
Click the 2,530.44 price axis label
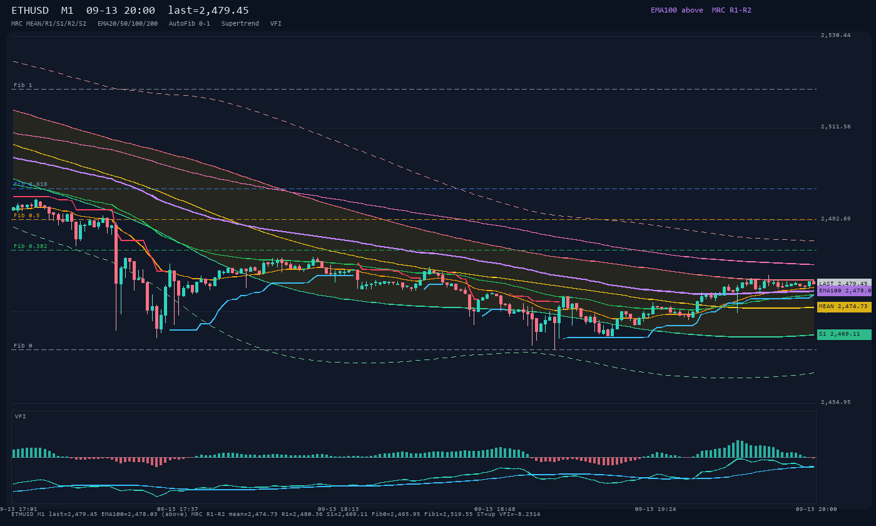[x=836, y=36]
